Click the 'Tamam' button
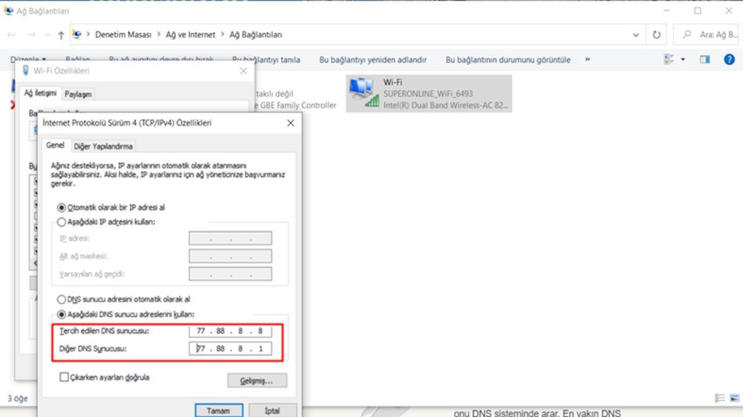The image size is (743, 417). pyautogui.click(x=218, y=411)
